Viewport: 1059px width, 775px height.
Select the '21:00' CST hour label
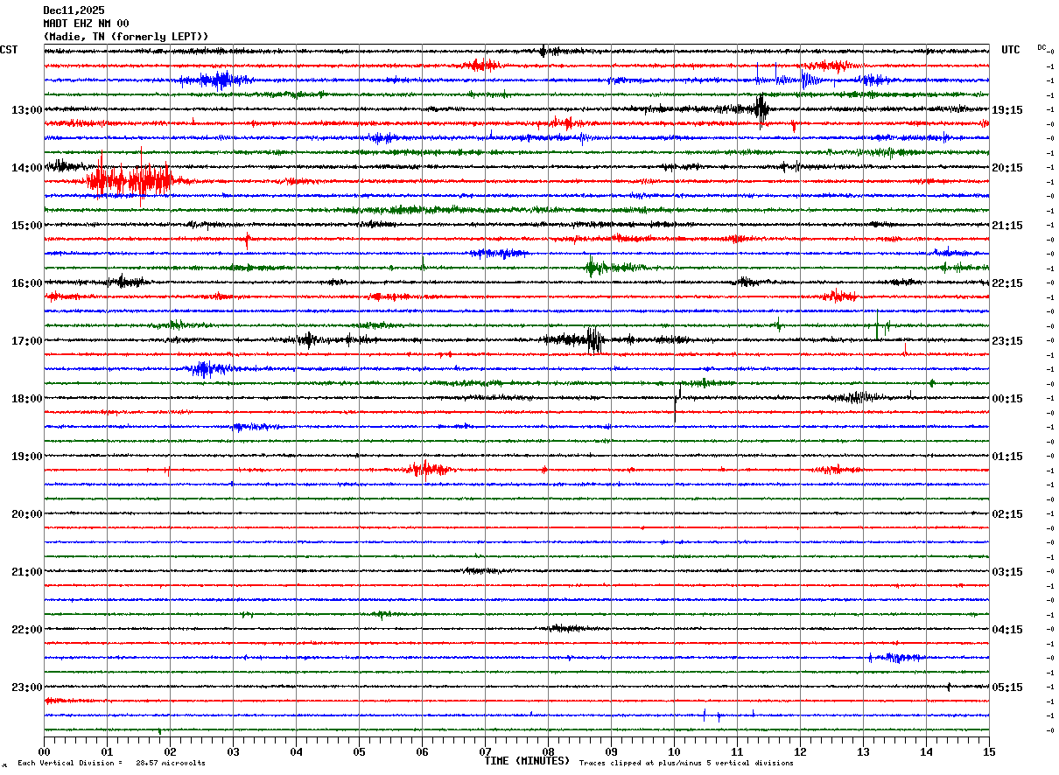point(27,572)
